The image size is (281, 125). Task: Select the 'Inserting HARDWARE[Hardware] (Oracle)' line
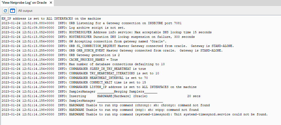pyautogui.click(x=101, y=96)
